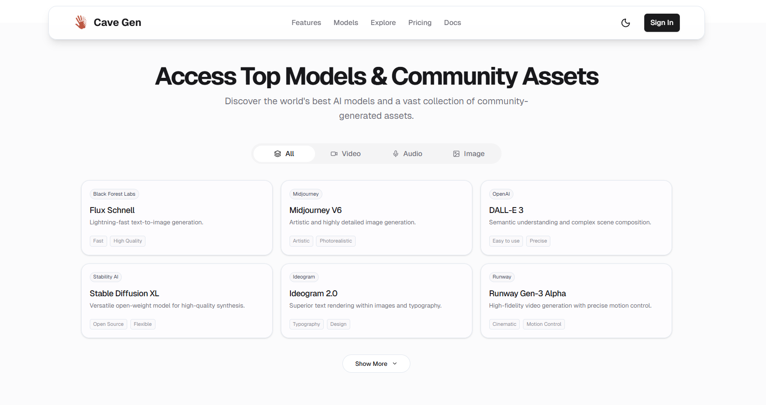Go to the Explore page
This screenshot has width=766, height=405.
(x=383, y=23)
